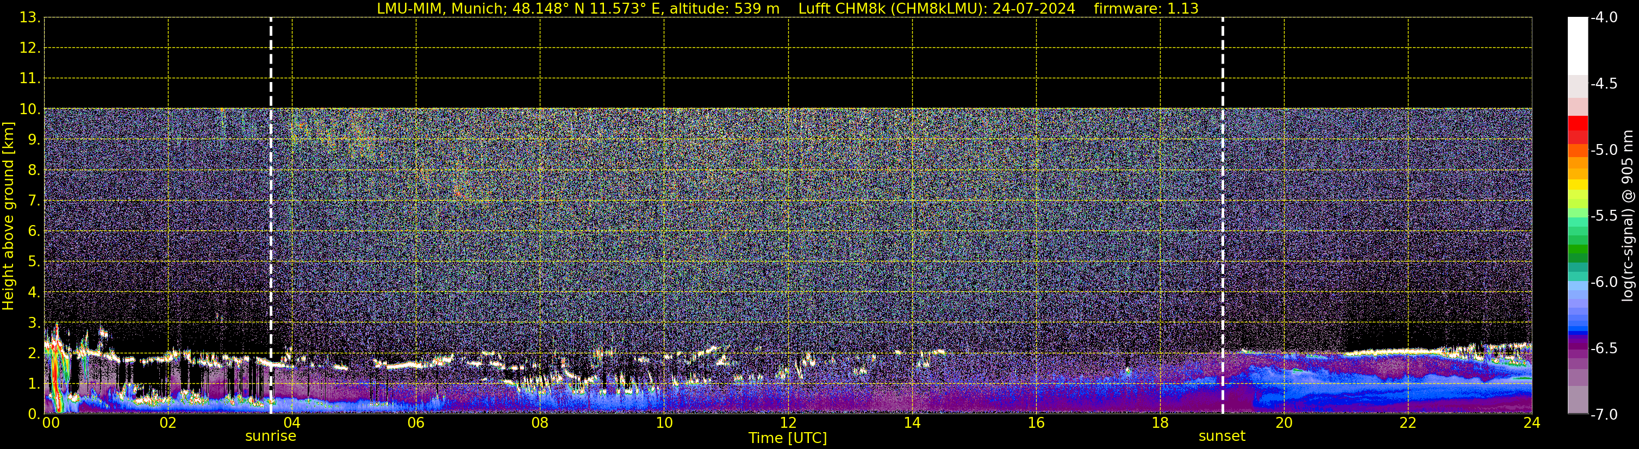Click the "log(rc-signal) @ 905 nm" colorbar label
The height and width of the screenshot is (449, 1639).
pos(1628,216)
